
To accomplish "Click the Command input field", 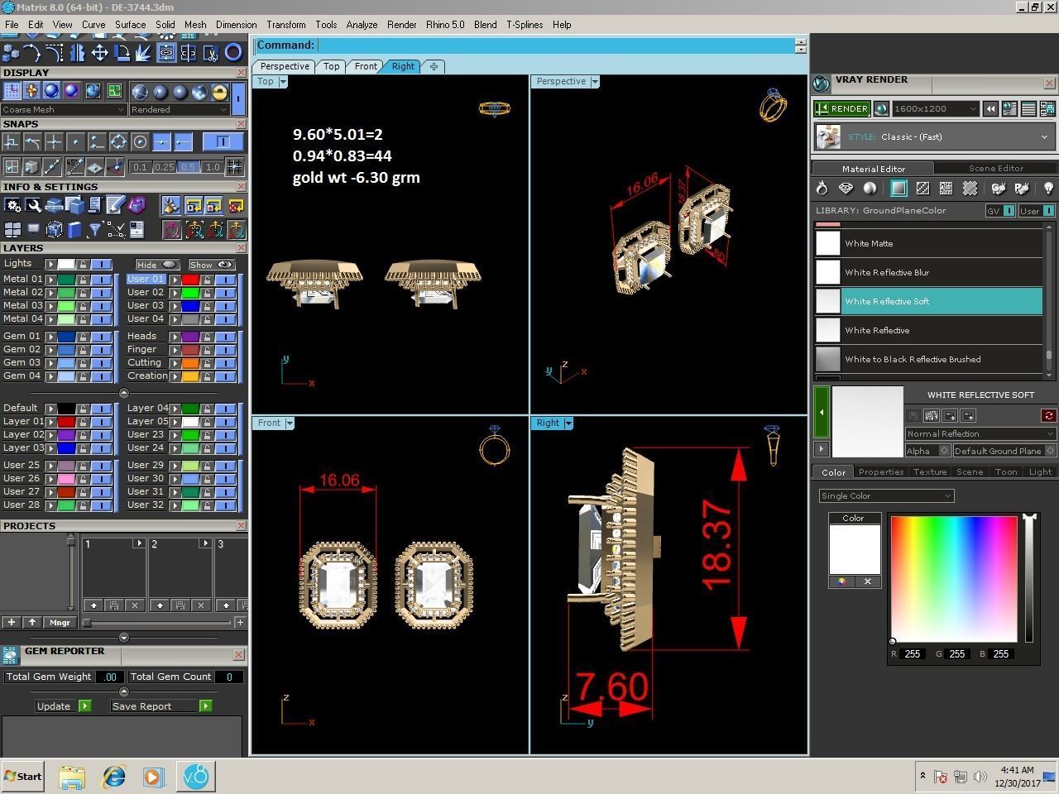I will tap(556, 45).
